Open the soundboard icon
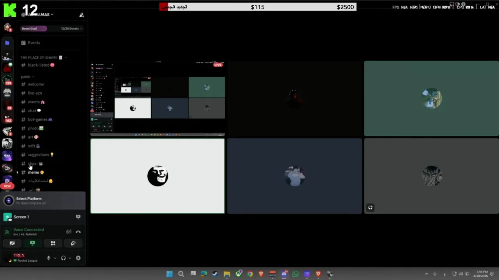499x280 pixels. [x=73, y=243]
